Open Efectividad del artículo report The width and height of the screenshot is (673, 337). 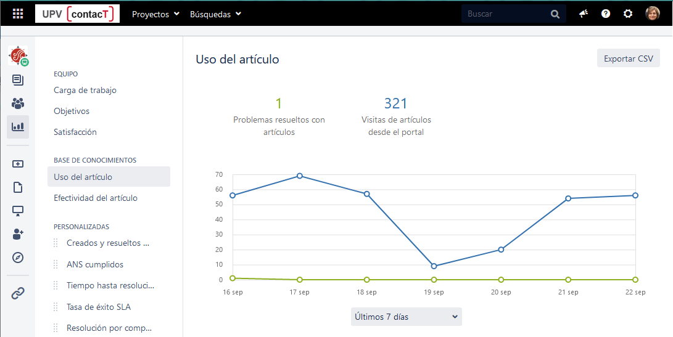96,198
